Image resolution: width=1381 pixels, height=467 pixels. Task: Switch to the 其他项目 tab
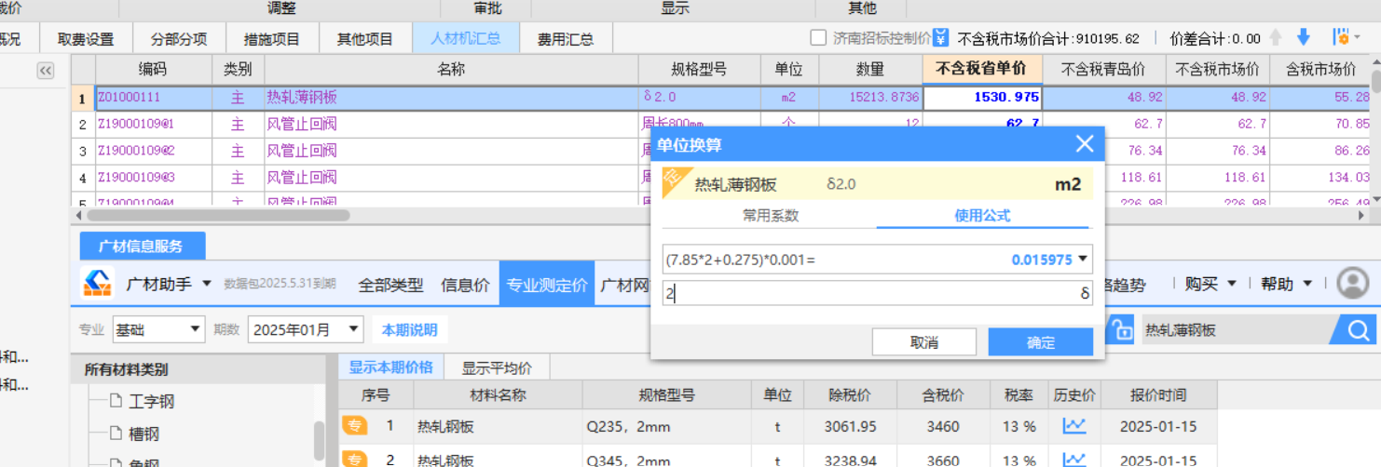pyautogui.click(x=365, y=39)
